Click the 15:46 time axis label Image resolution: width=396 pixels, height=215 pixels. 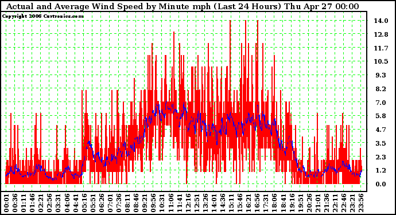click(x=240, y=203)
